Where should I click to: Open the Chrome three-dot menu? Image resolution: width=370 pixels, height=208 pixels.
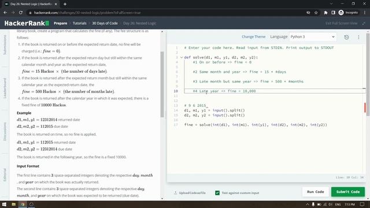pos(365,13)
